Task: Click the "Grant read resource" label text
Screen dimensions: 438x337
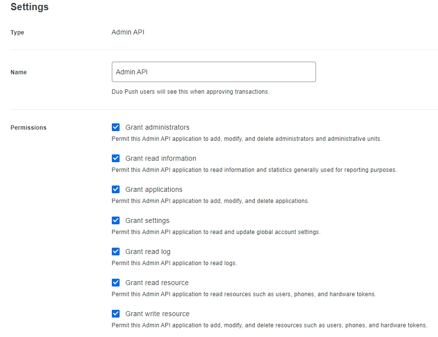Action: tap(157, 283)
